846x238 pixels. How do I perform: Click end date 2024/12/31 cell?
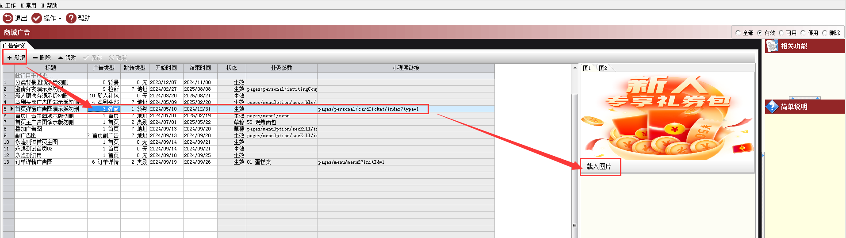pyautogui.click(x=200, y=109)
